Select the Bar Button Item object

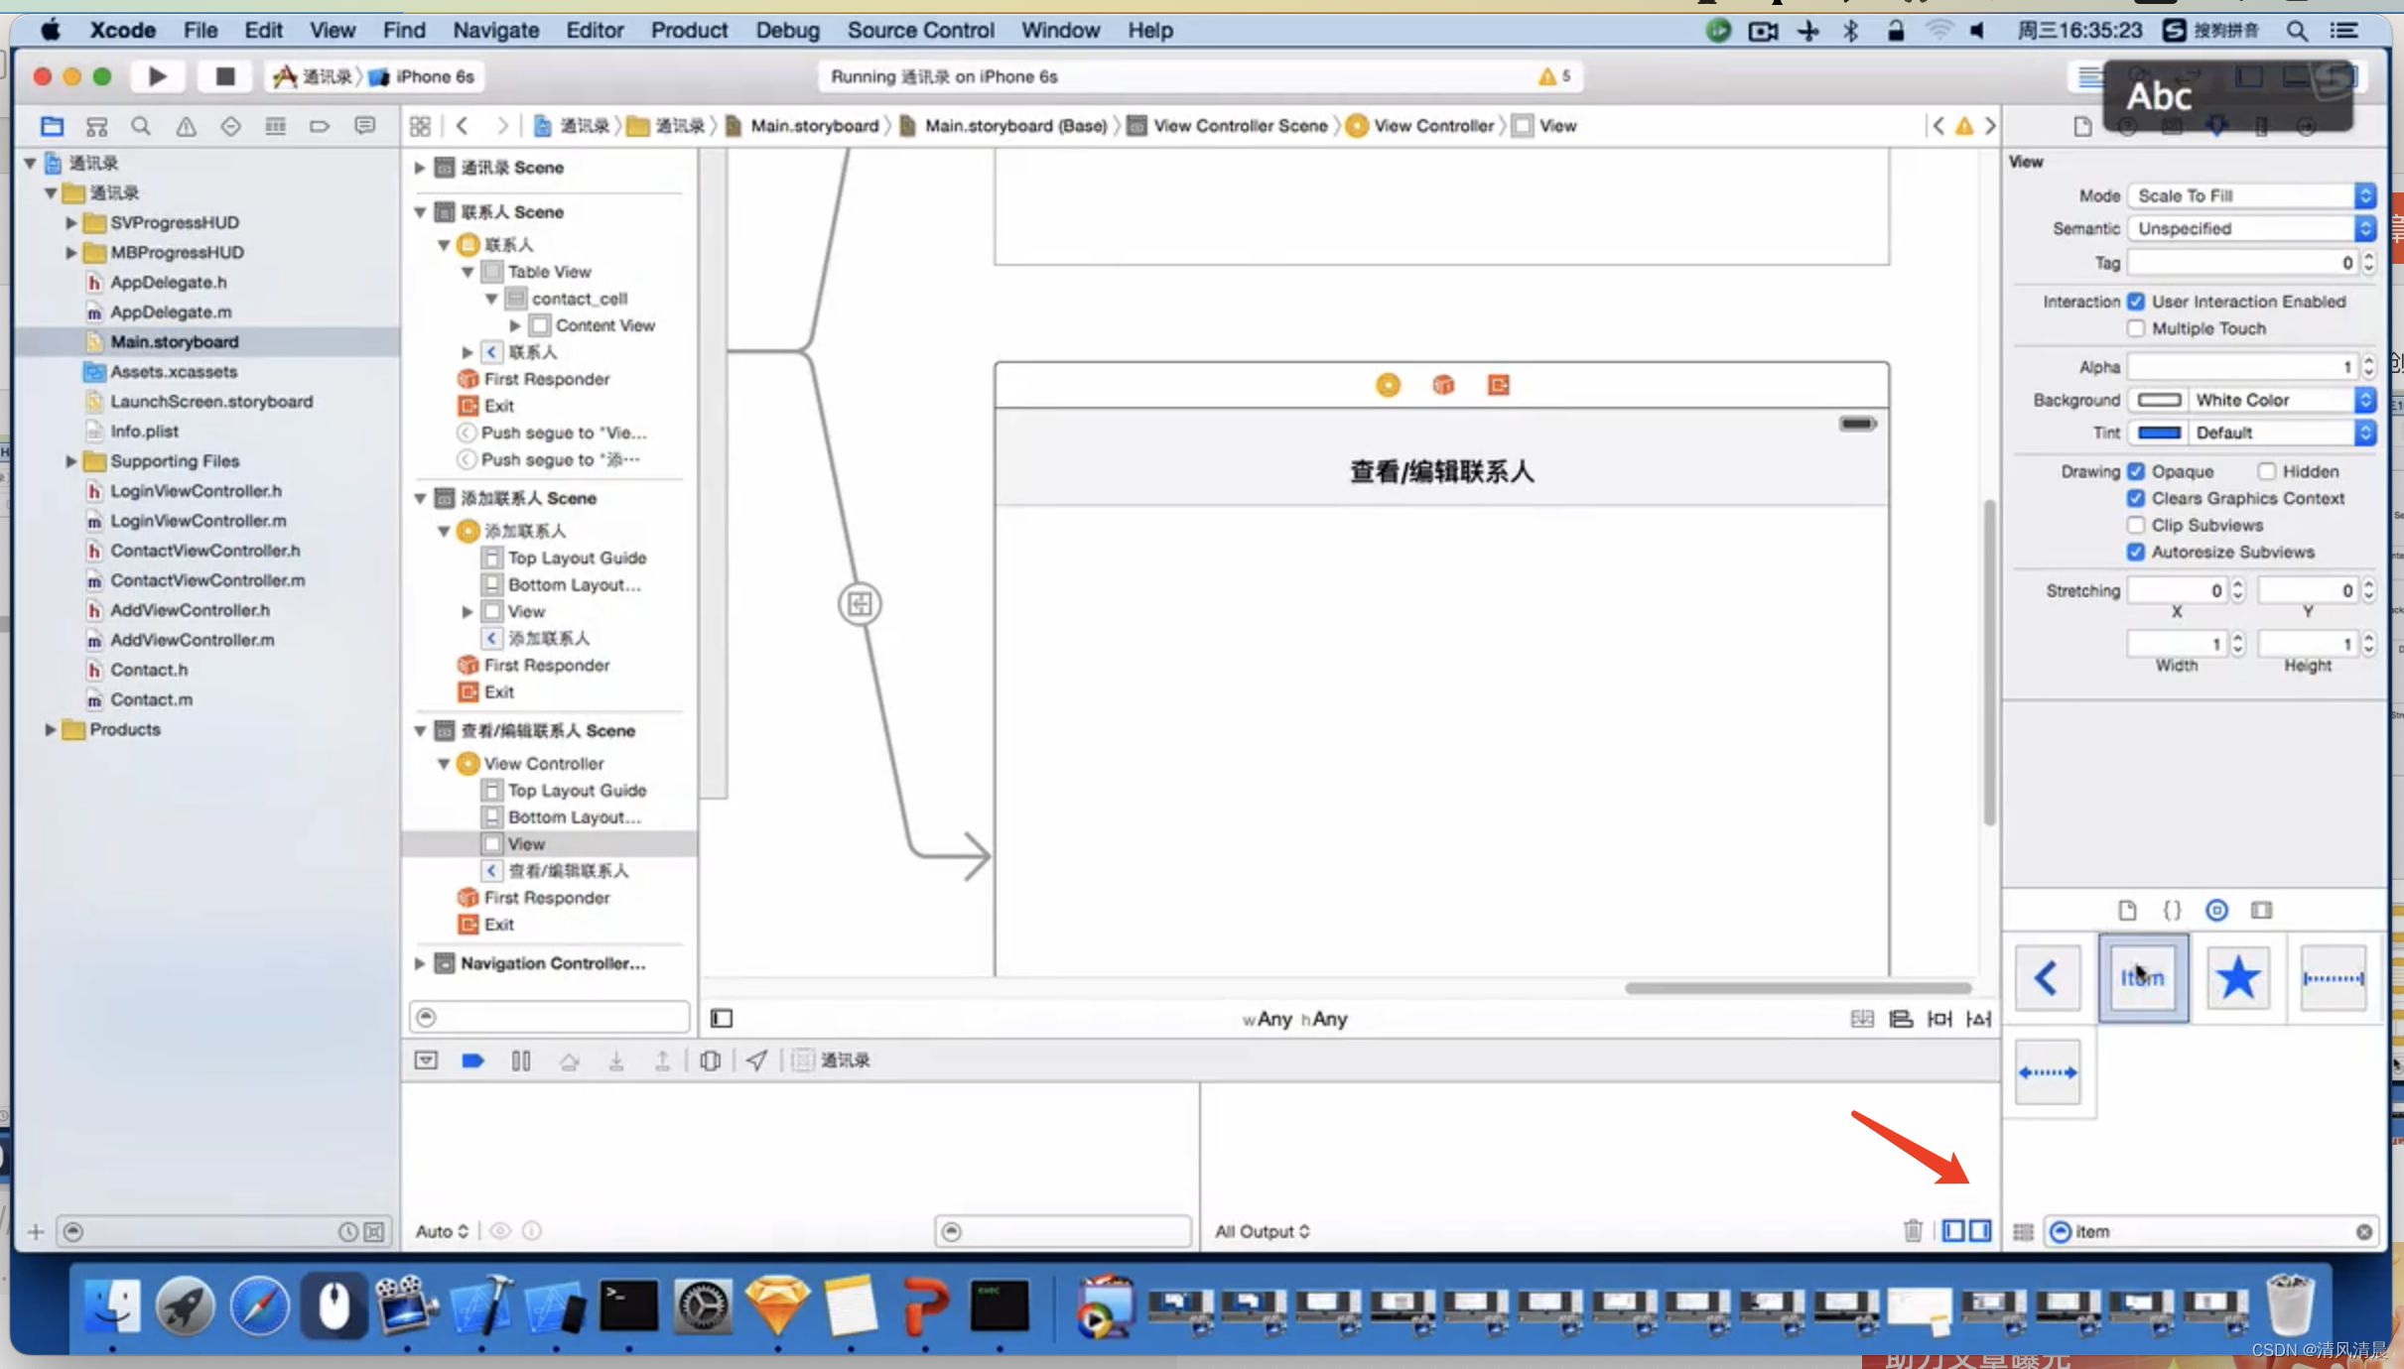click(2143, 978)
